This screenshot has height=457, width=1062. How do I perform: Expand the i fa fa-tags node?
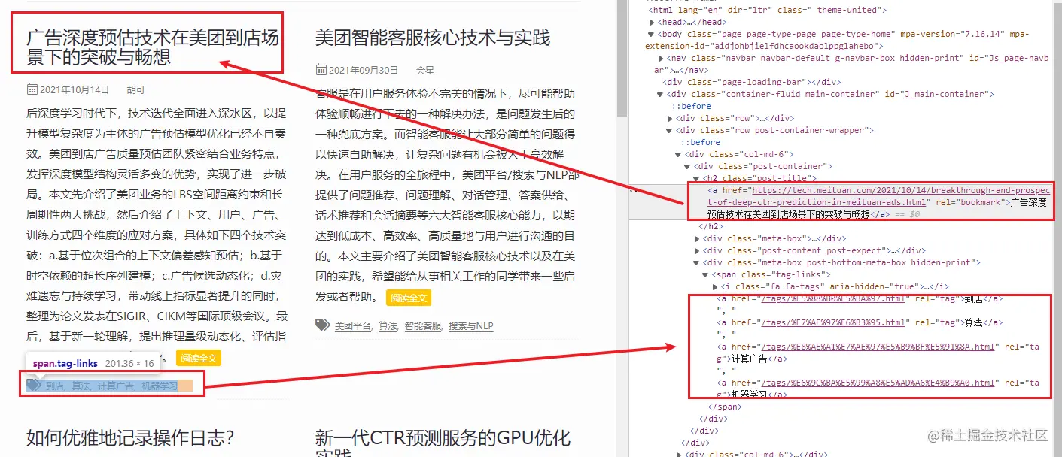click(x=714, y=286)
